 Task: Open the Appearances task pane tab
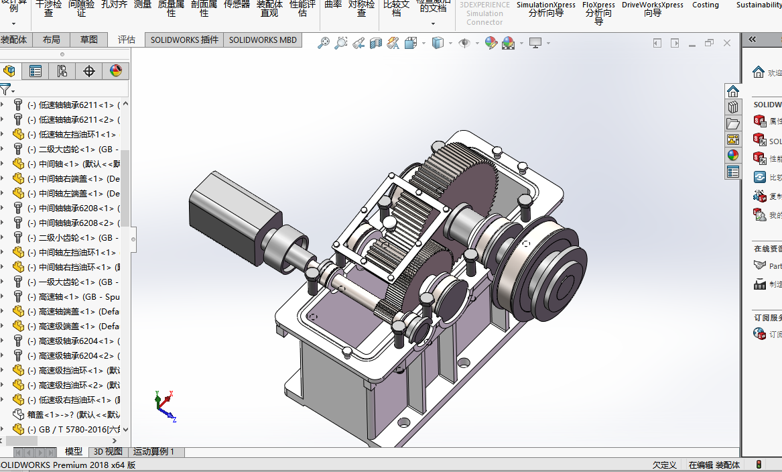point(732,155)
